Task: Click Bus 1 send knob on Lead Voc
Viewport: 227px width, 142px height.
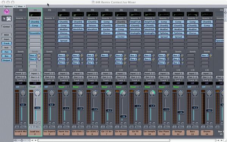Action: click(39, 55)
